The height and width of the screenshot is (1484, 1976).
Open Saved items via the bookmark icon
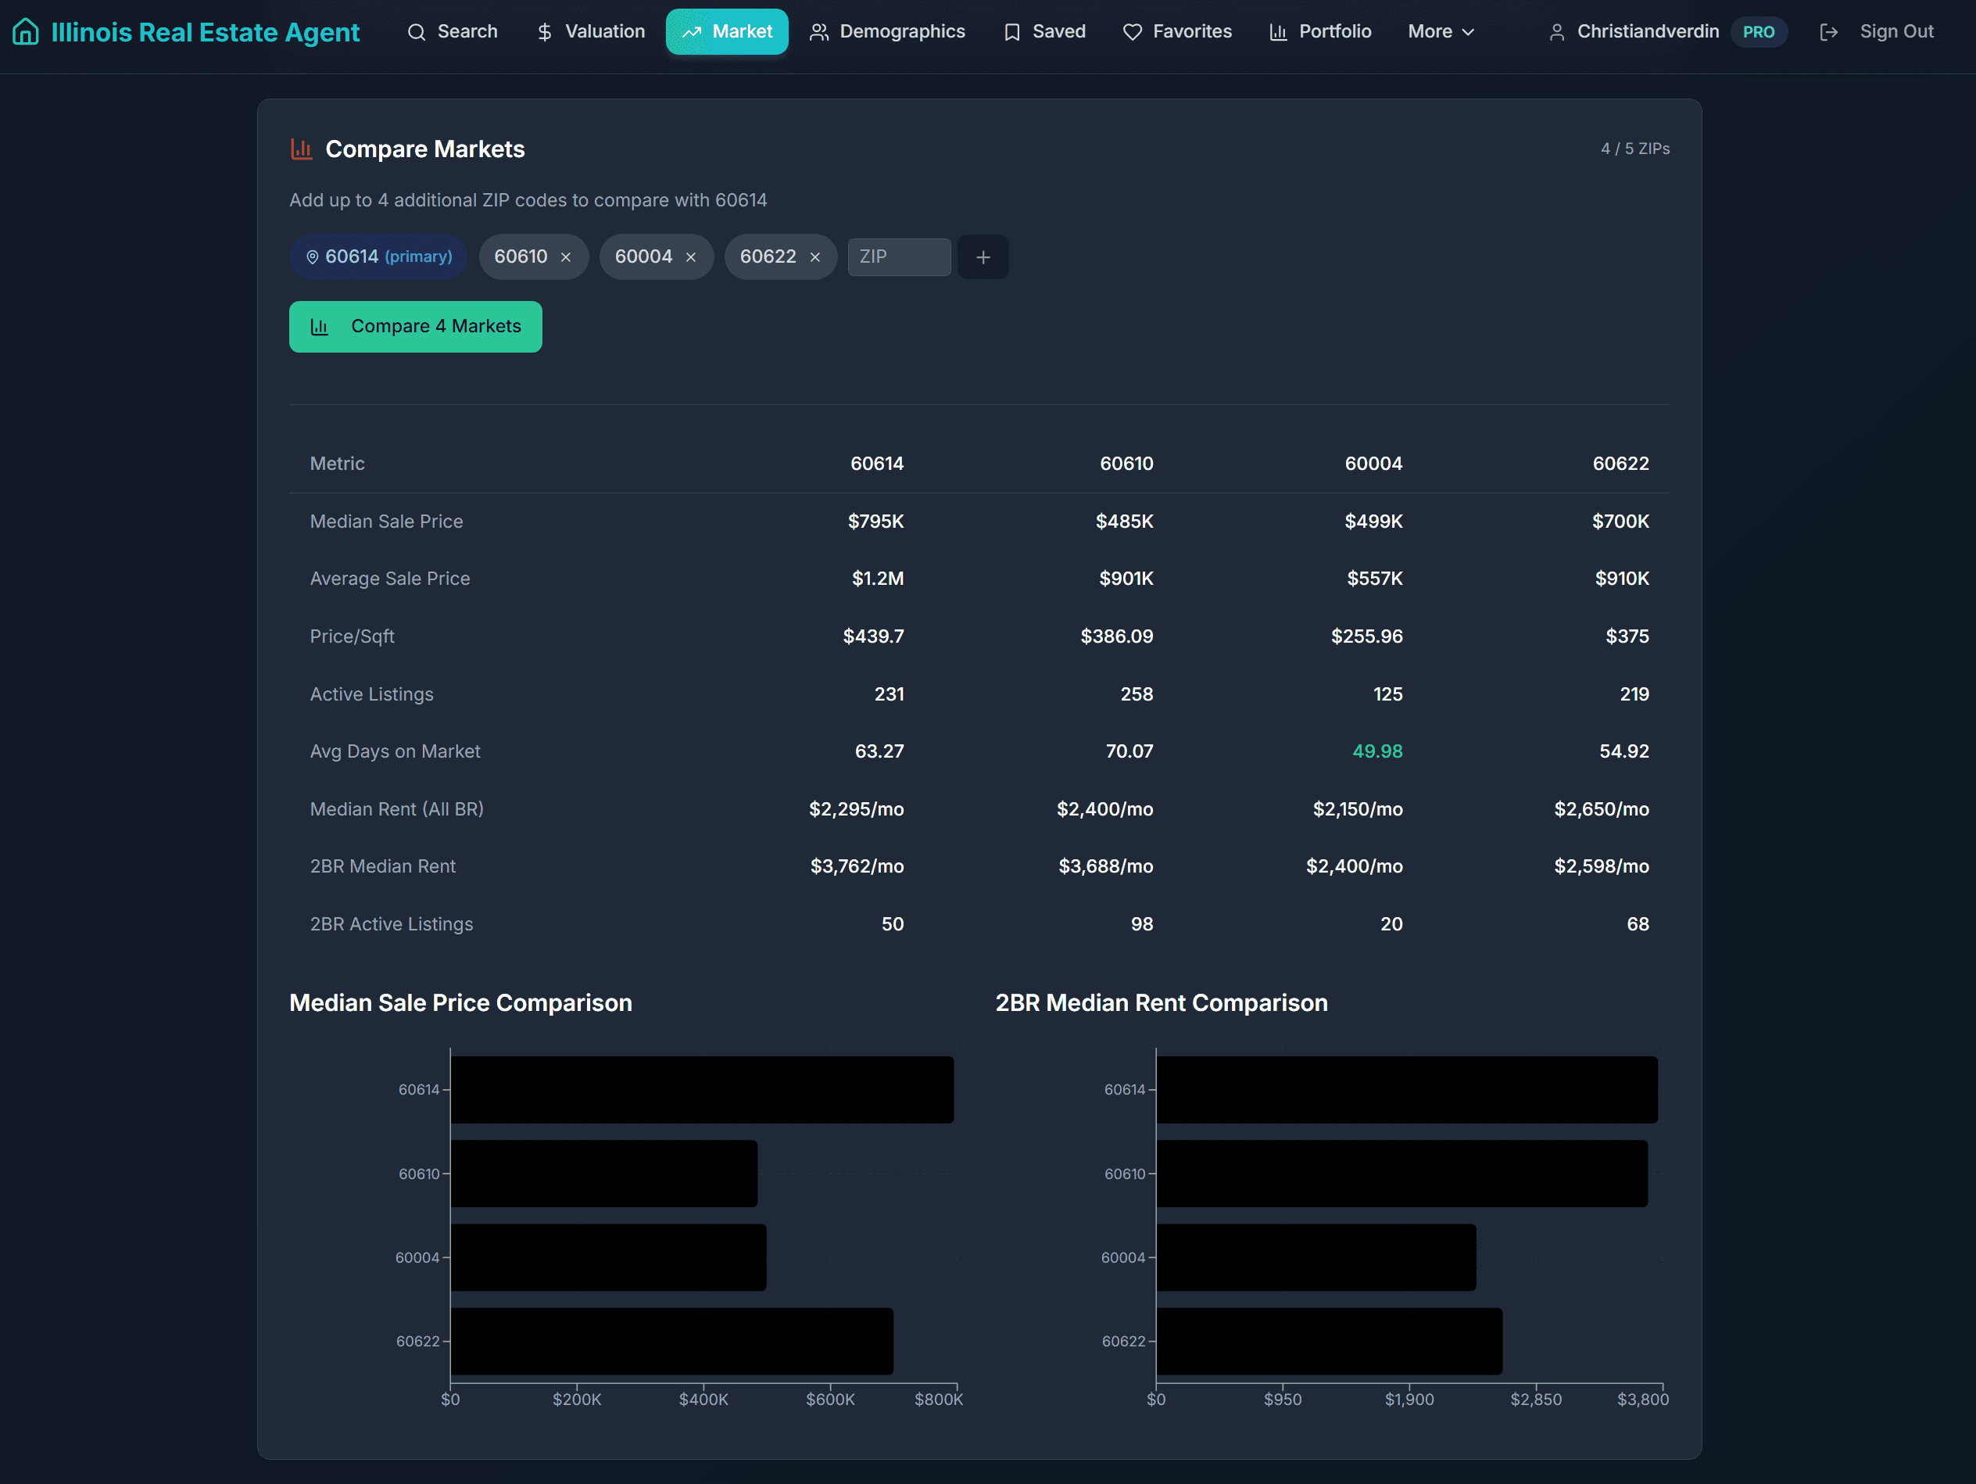coord(1011,31)
